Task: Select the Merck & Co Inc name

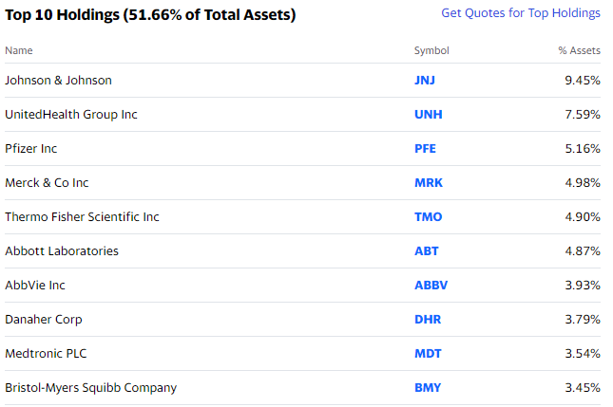Action: click(x=47, y=182)
